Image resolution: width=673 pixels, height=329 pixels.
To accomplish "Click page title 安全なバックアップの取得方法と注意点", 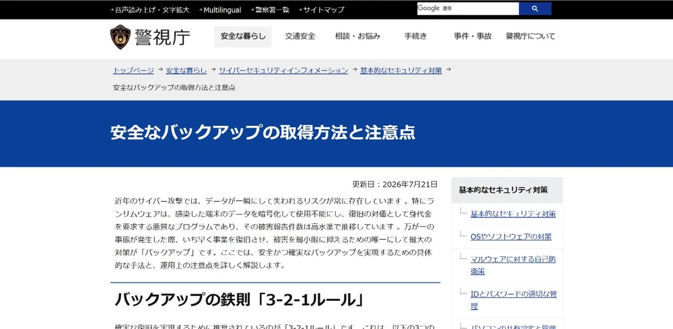I will click(262, 133).
